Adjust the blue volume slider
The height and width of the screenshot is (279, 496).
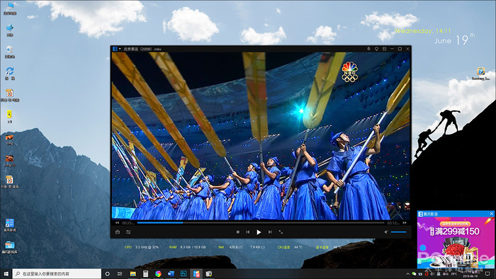pyautogui.click(x=398, y=232)
